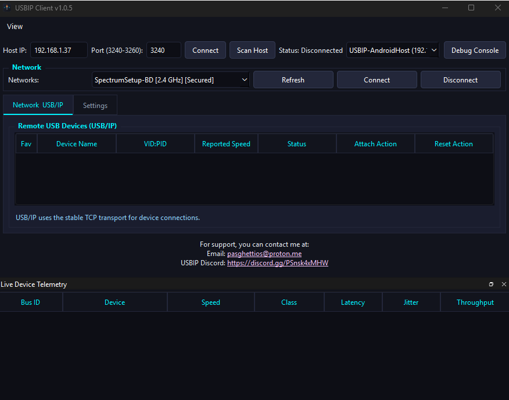The image size is (509, 400).
Task: Open the USBIP Discord invite link
Action: click(278, 263)
